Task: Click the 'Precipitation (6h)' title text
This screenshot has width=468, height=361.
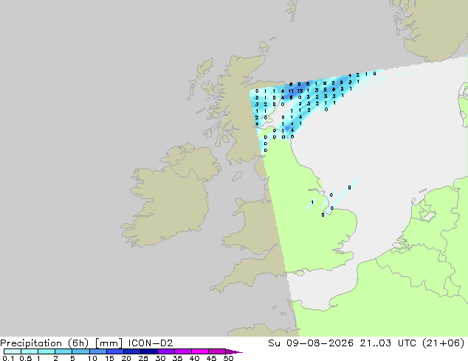Action: (x=44, y=343)
